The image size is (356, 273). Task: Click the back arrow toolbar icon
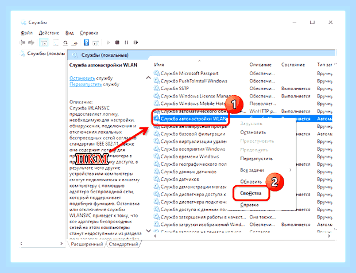pyautogui.click(x=22, y=42)
